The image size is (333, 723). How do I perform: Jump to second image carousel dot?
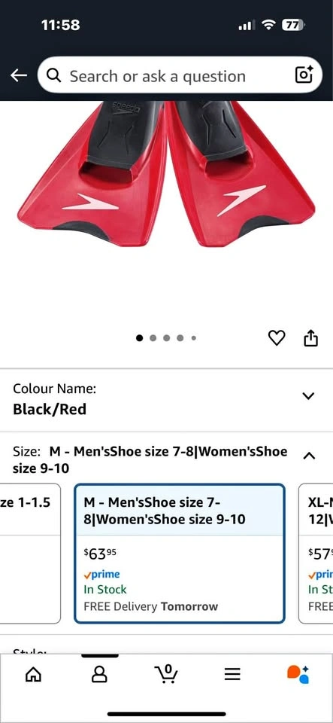tap(153, 338)
